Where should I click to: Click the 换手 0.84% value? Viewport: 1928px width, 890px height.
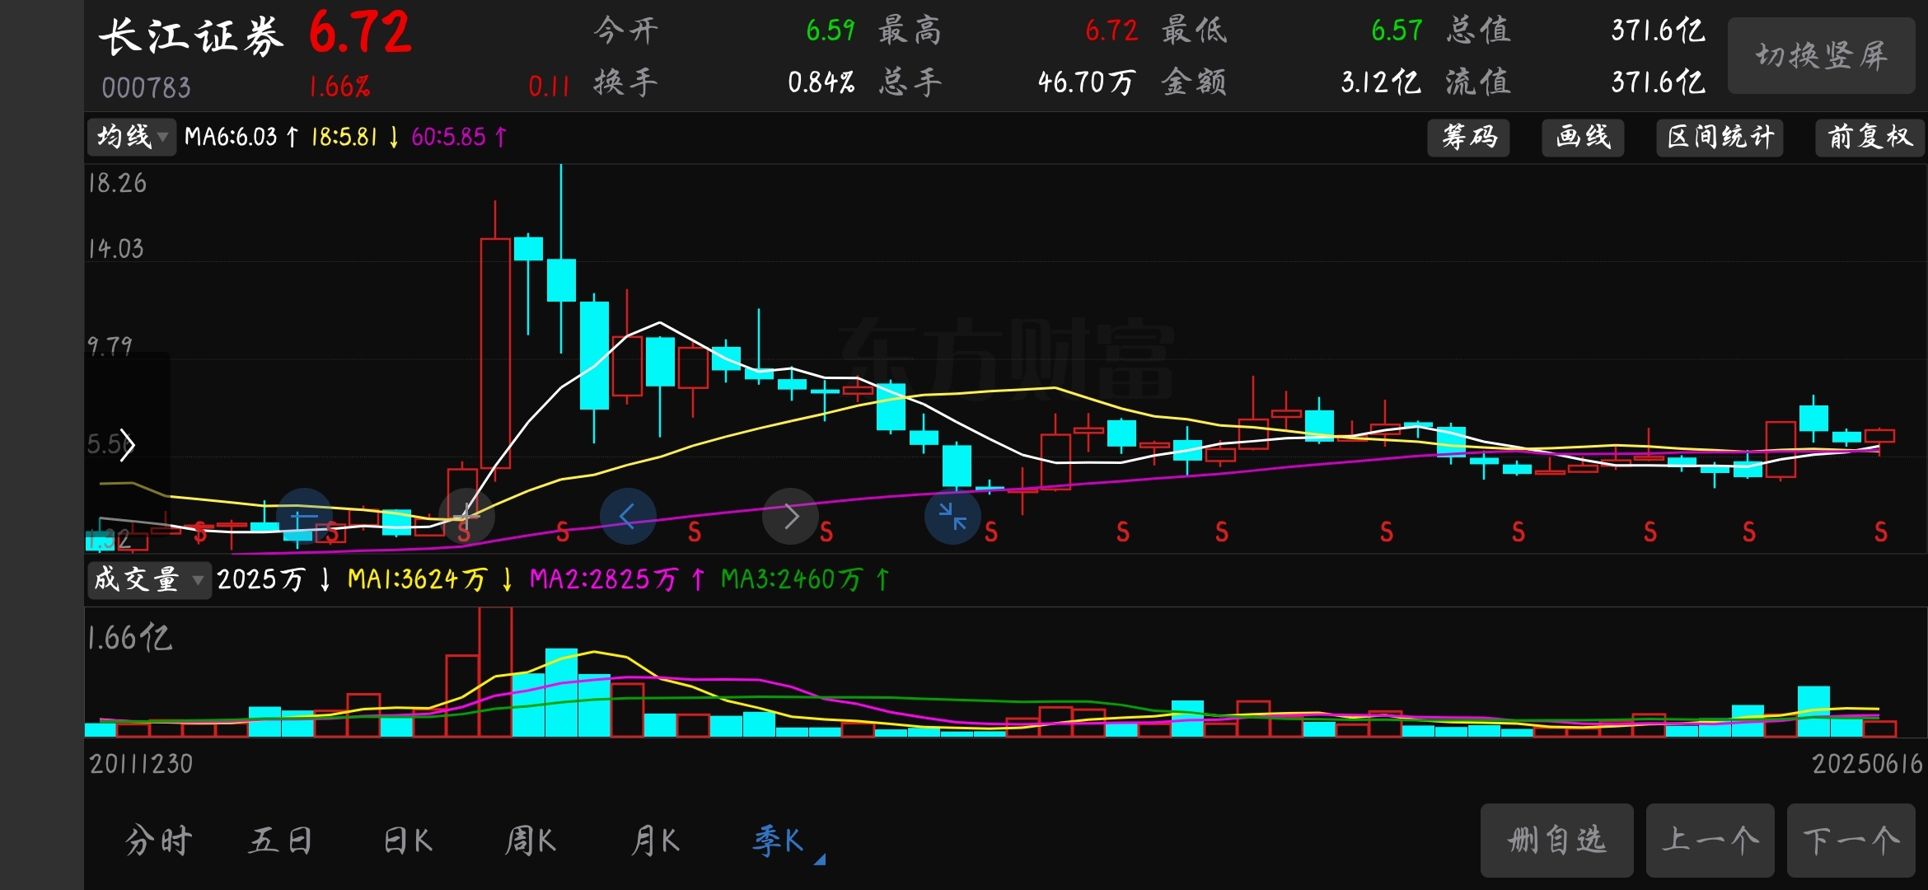(821, 82)
